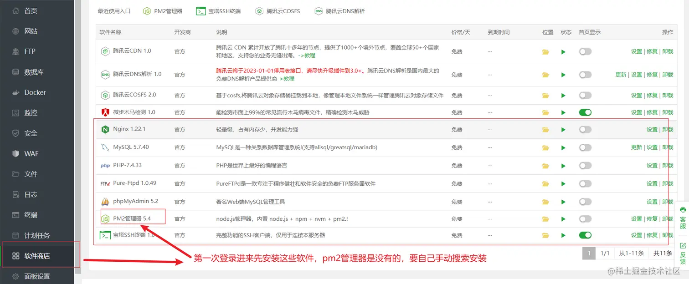
Task: Click the MySQL dolphin icon
Action: 105,147
